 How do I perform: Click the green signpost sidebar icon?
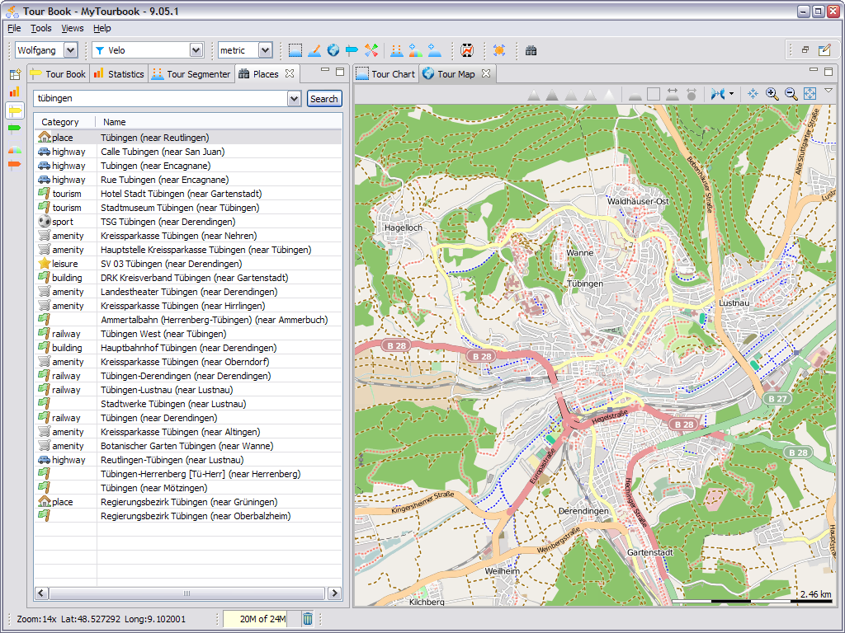coord(15,128)
